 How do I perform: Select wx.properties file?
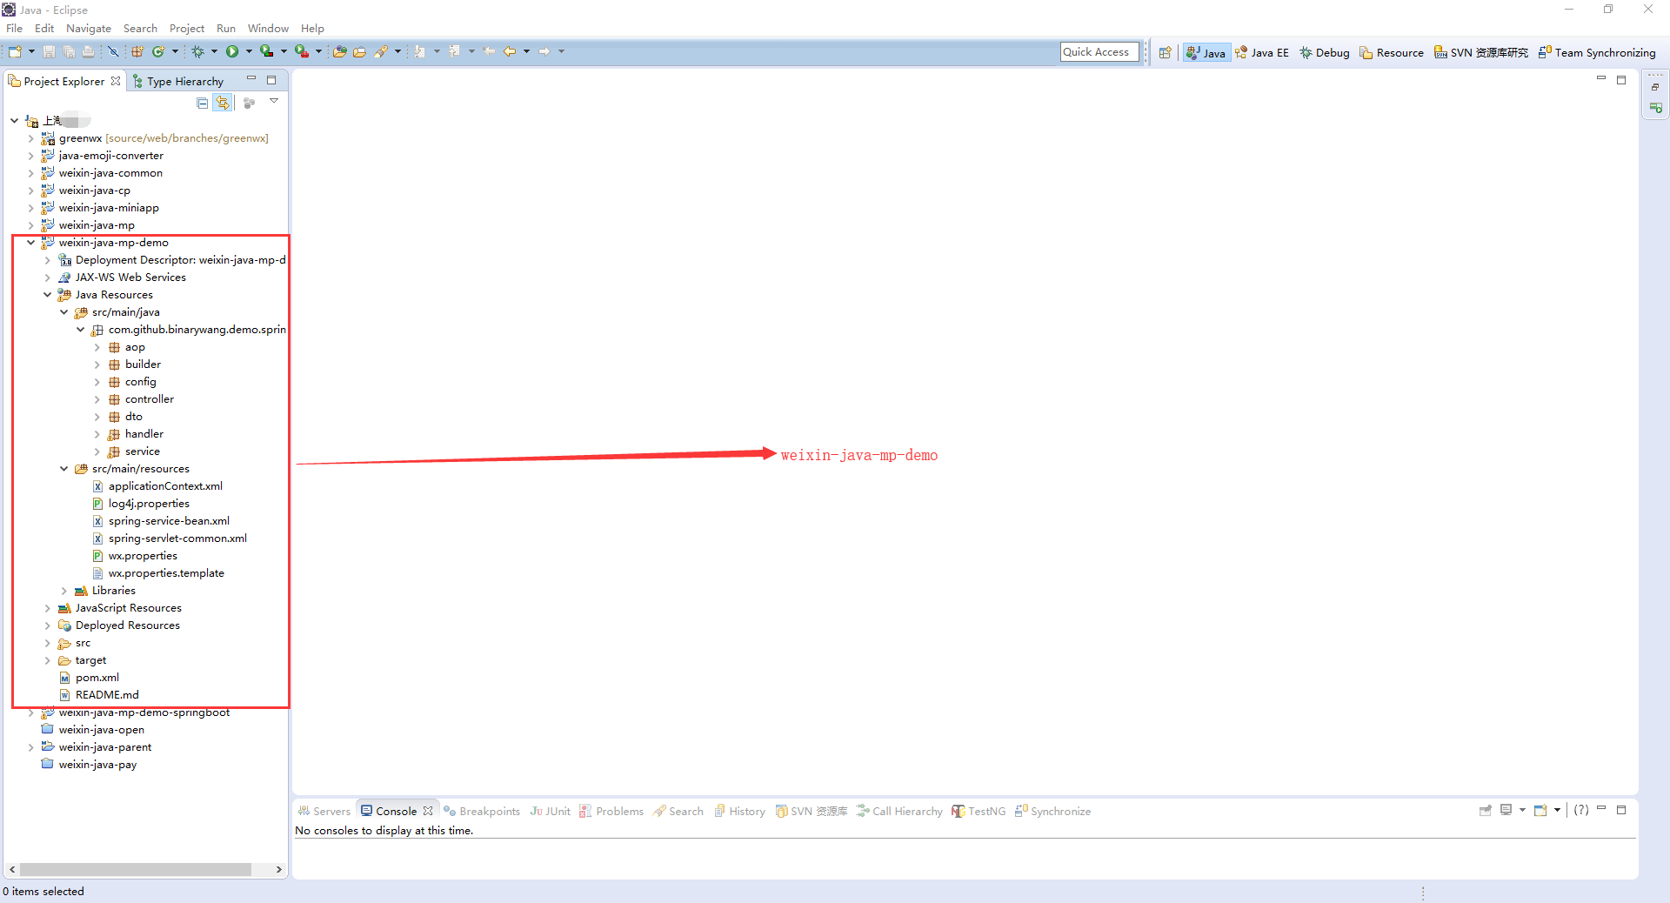(x=135, y=556)
